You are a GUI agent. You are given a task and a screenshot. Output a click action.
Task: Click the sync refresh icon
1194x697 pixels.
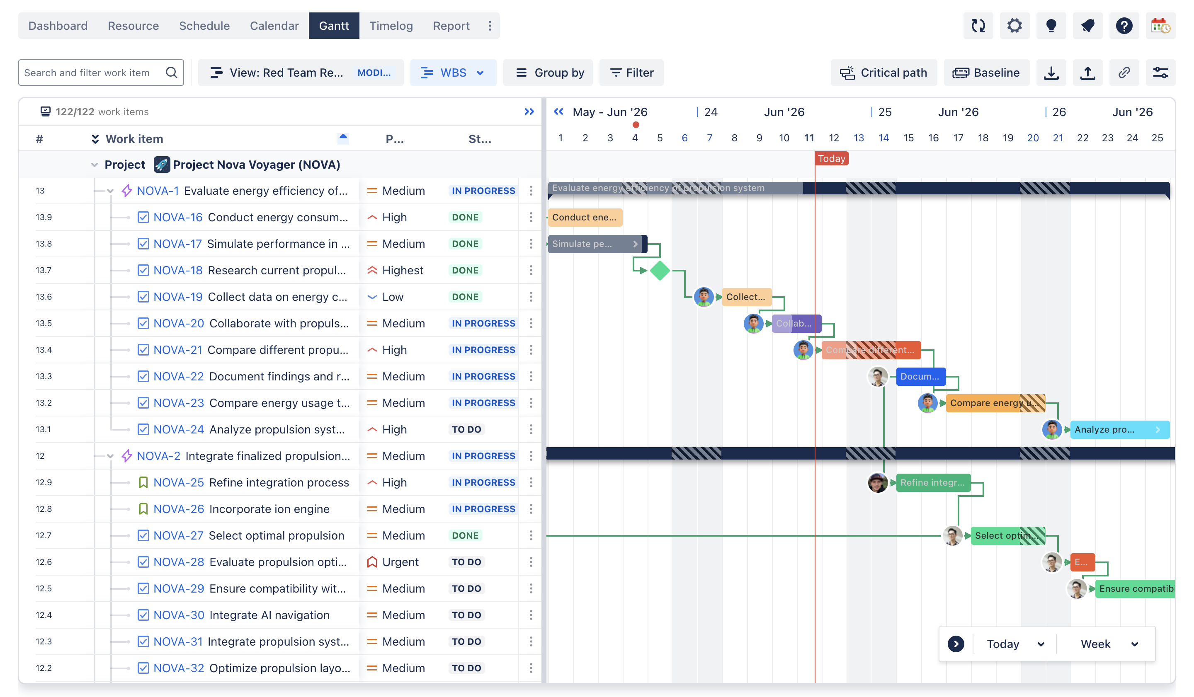pyautogui.click(x=978, y=26)
